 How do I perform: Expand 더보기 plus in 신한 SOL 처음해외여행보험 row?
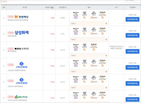coord(106,72)
